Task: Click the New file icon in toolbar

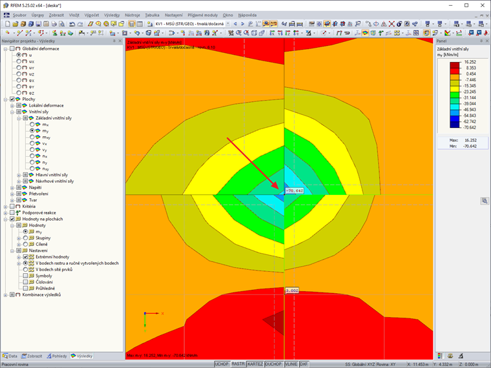Action: tap(8, 24)
